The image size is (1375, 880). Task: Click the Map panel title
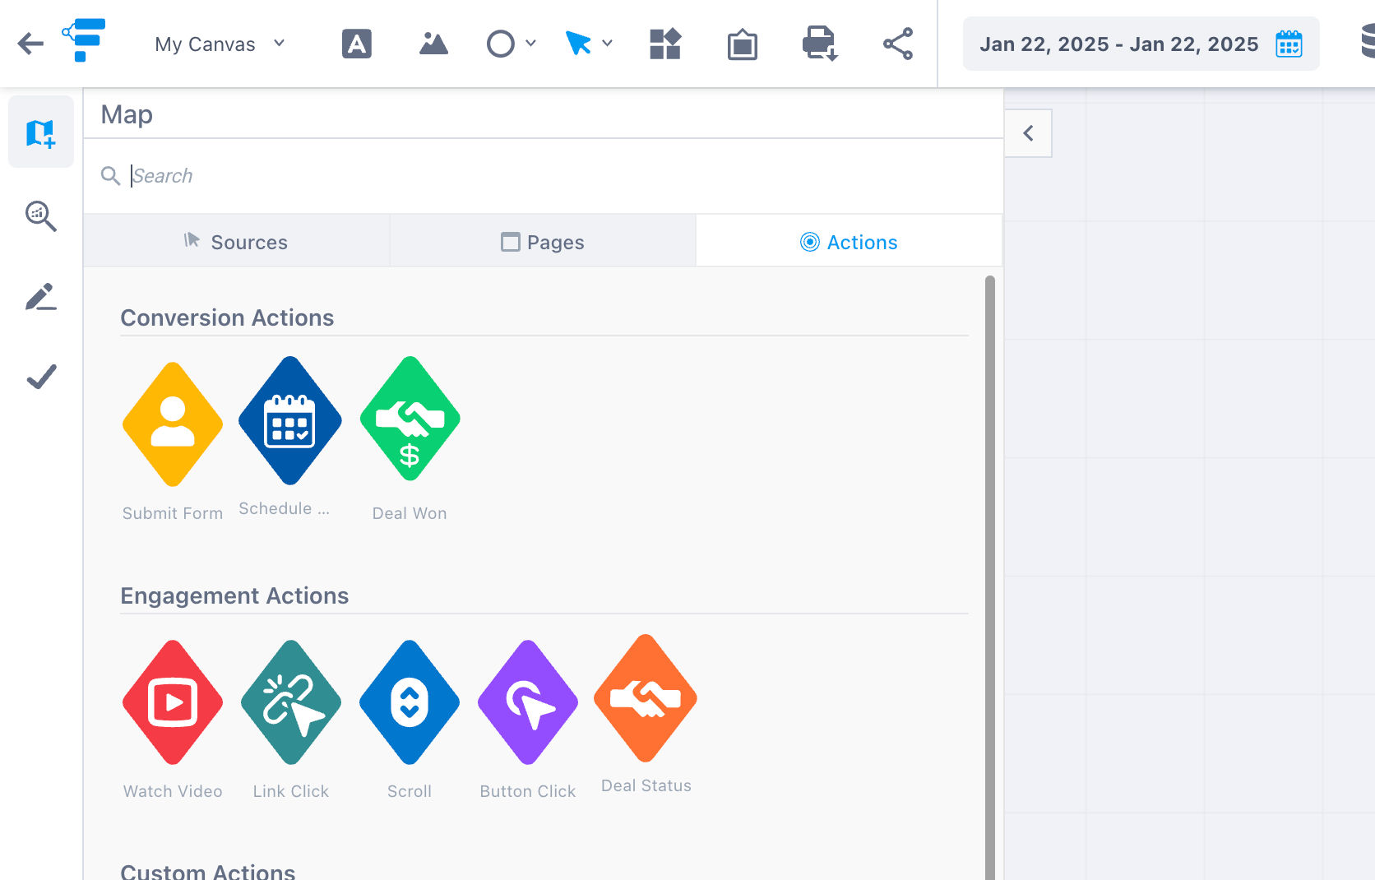click(127, 114)
